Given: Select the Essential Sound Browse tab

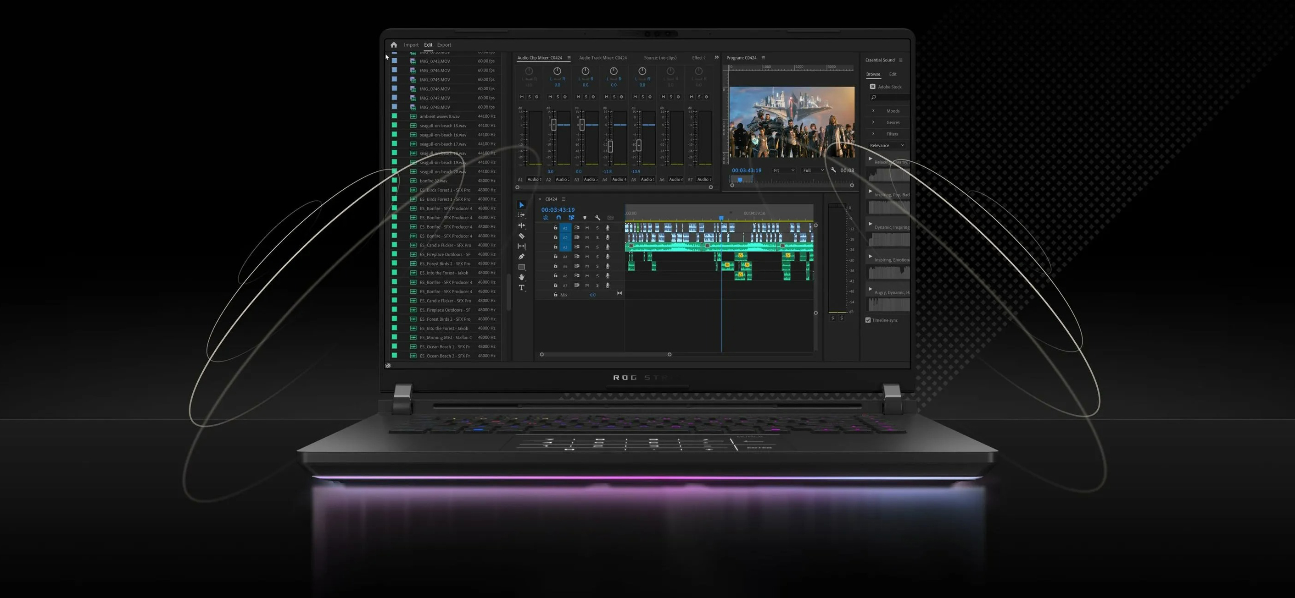Looking at the screenshot, I should [x=873, y=74].
